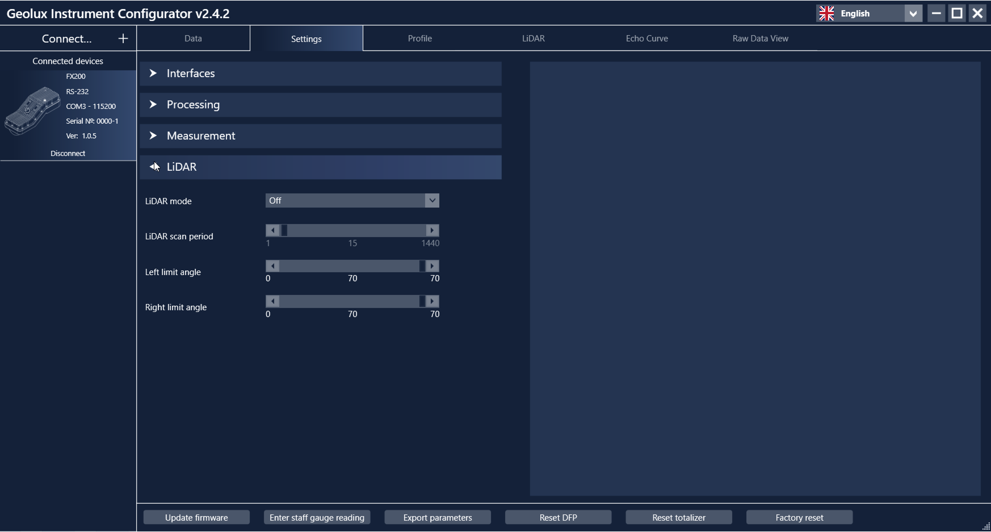Disconnect the FX200 device
Viewport: 991px width, 532px height.
pyautogui.click(x=68, y=153)
